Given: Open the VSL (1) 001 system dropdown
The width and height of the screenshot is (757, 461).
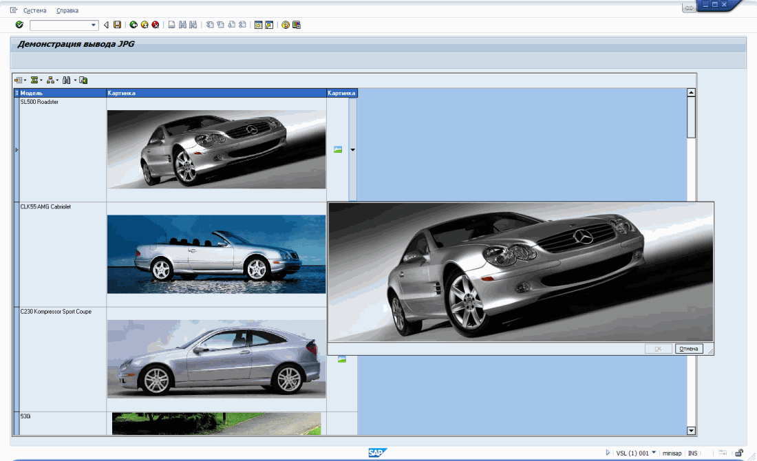Looking at the screenshot, I should coord(654,452).
